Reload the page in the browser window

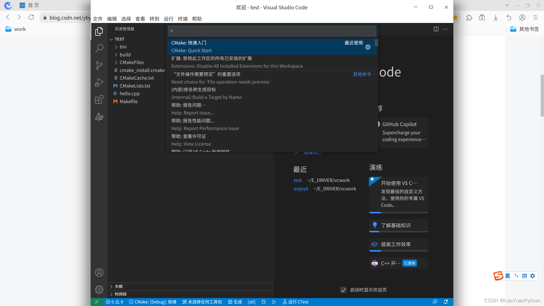(31, 18)
